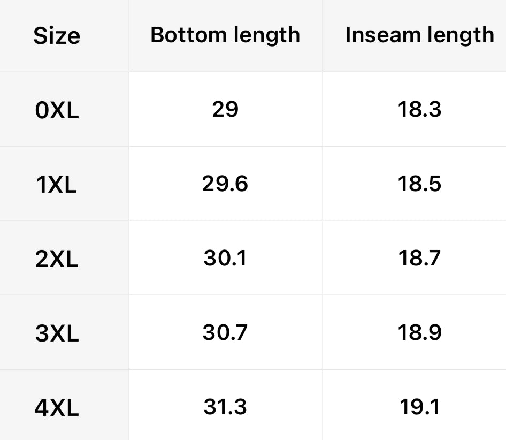Click the inseam length value 18.3
The width and height of the screenshot is (506, 440).
pyautogui.click(x=419, y=109)
